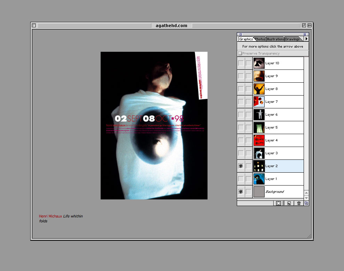Click the Layer 3 name
Viewport: 344px width, 271px height.
click(x=271, y=153)
